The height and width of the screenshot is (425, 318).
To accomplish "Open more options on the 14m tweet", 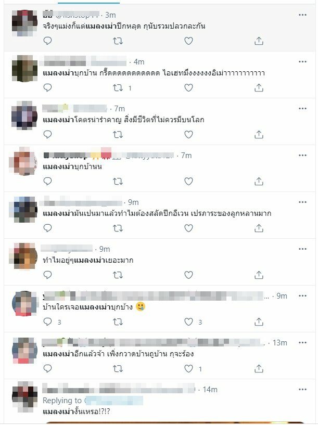I will pos(302,390).
